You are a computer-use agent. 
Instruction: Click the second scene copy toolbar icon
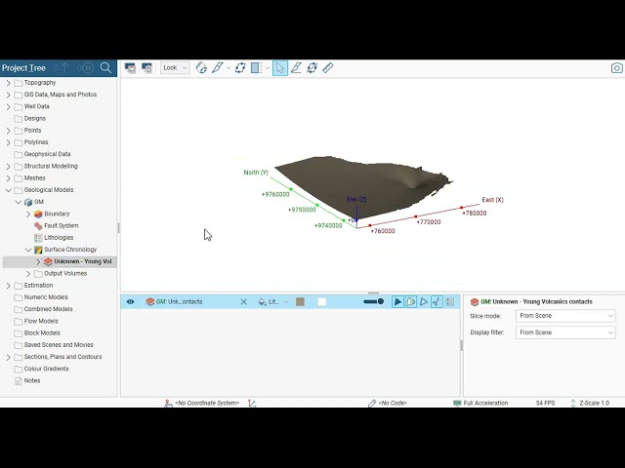(147, 68)
